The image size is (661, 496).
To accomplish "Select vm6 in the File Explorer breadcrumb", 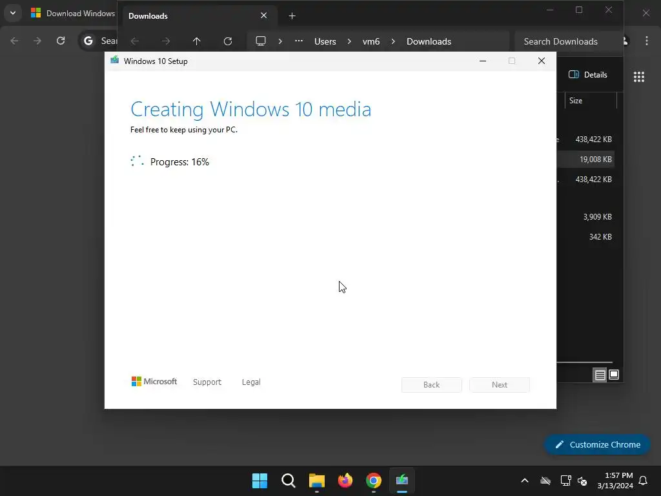I will 371,41.
